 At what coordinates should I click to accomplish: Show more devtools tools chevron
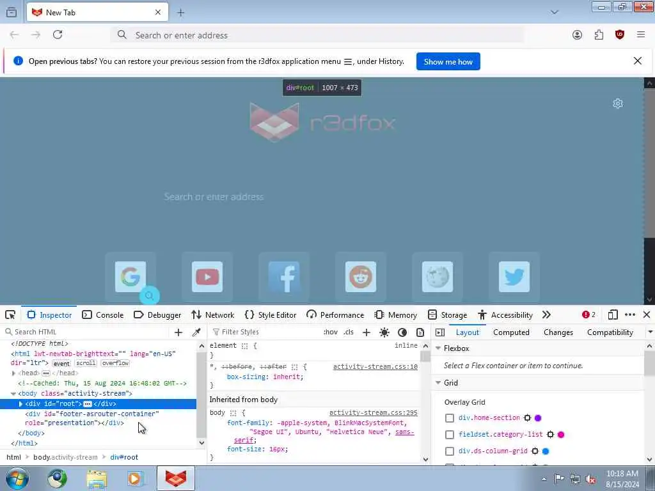pyautogui.click(x=546, y=315)
